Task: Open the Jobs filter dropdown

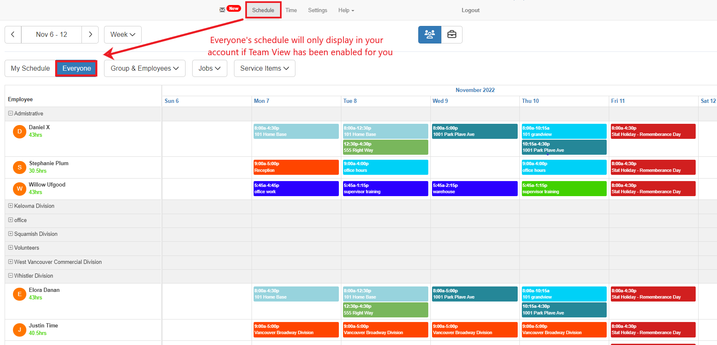Action: click(209, 69)
